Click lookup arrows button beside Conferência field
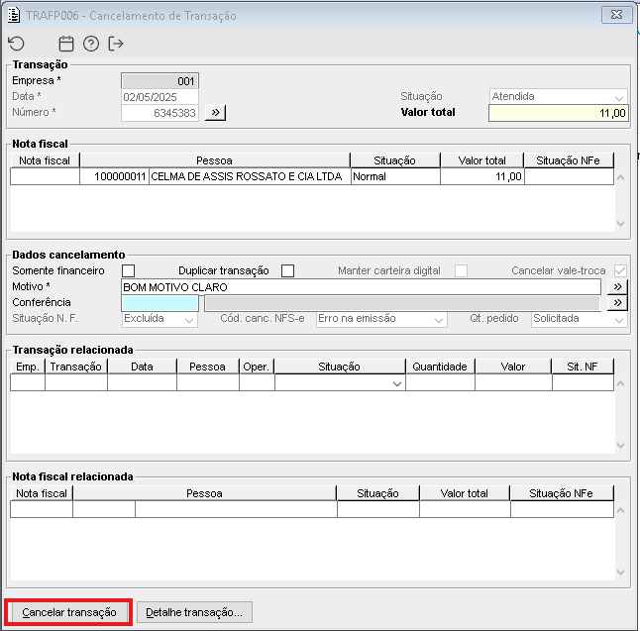640x631 pixels. coord(617,303)
